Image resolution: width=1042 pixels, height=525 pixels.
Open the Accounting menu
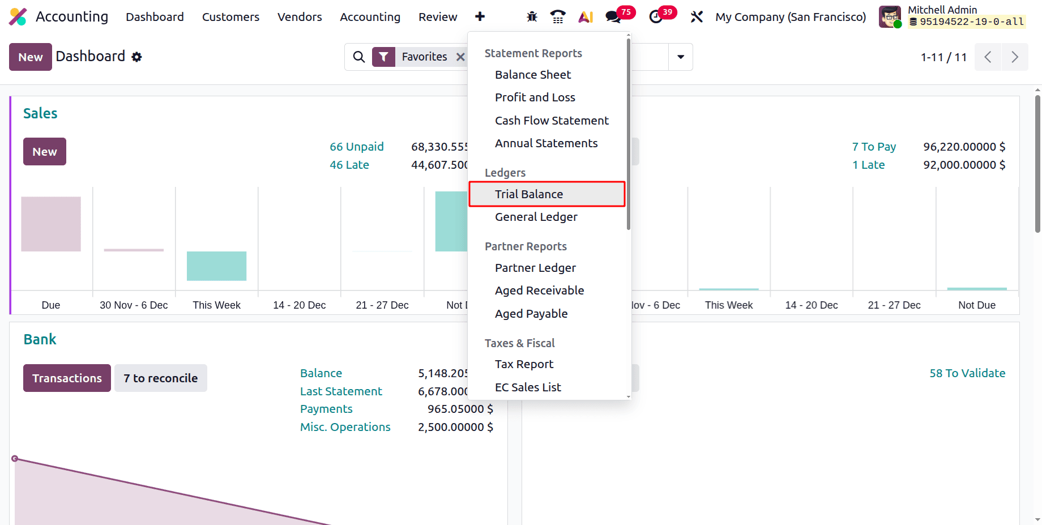(370, 17)
